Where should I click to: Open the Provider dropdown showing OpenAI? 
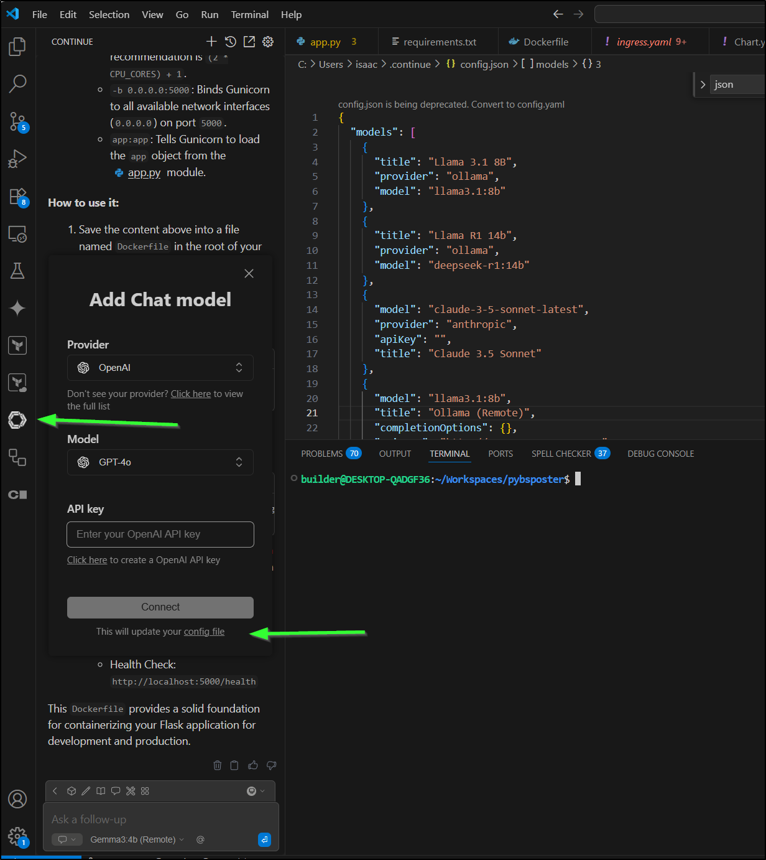point(160,368)
